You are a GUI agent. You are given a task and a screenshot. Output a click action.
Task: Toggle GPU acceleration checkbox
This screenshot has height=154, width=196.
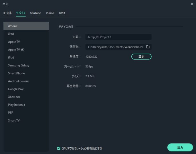[59, 148]
